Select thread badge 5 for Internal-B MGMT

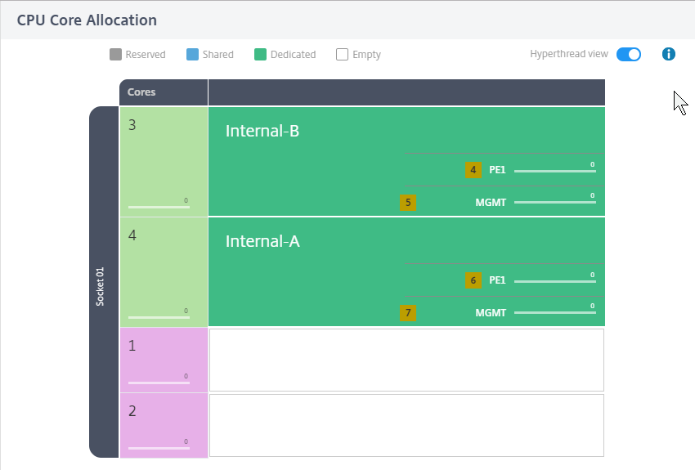pyautogui.click(x=408, y=203)
